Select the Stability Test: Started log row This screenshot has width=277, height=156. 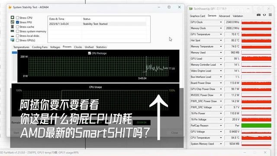pyautogui.click(x=97, y=24)
